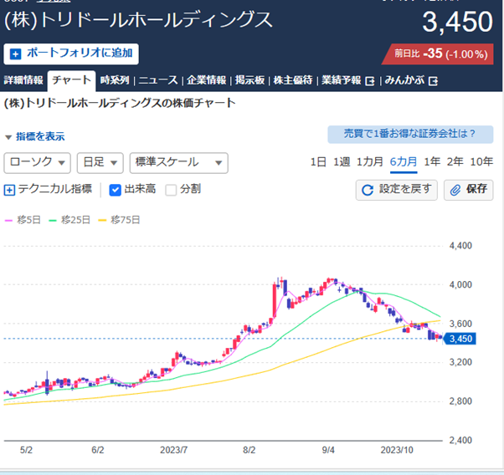This screenshot has height=475, width=504.
Task: Click the 5/2 date axis label
Action: point(26,450)
